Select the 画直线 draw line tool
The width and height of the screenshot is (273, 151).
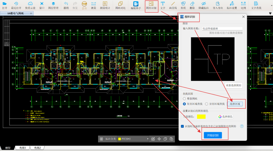point(173,5)
